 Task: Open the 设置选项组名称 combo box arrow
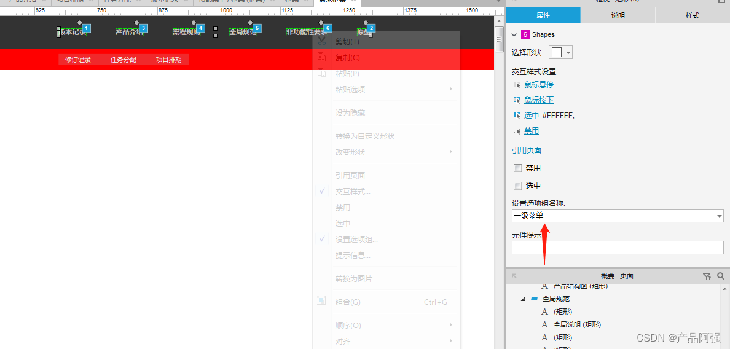tap(720, 216)
